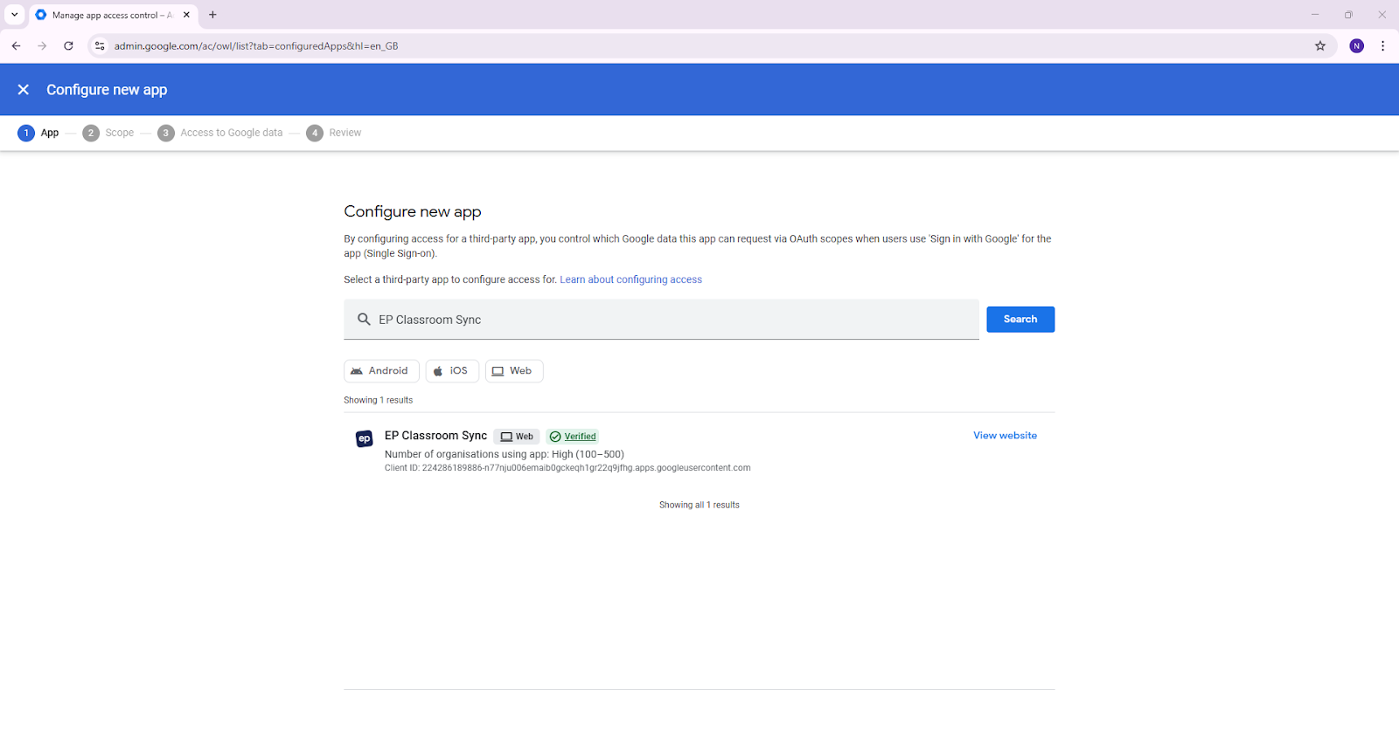Click the blue Search button
The width and height of the screenshot is (1399, 751).
tap(1020, 320)
